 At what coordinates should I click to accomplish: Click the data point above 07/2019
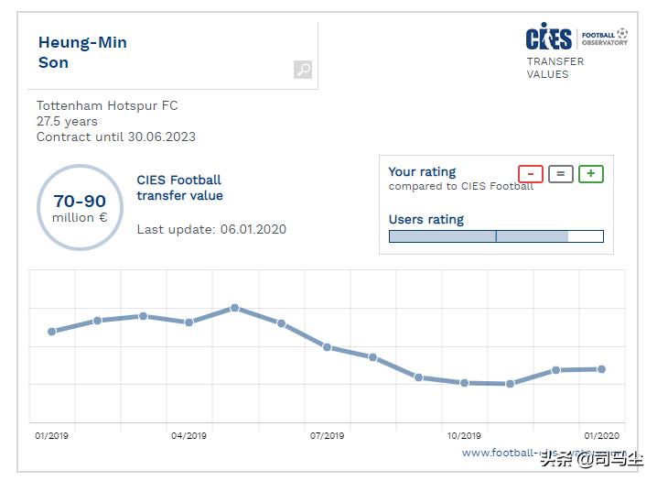tap(327, 346)
